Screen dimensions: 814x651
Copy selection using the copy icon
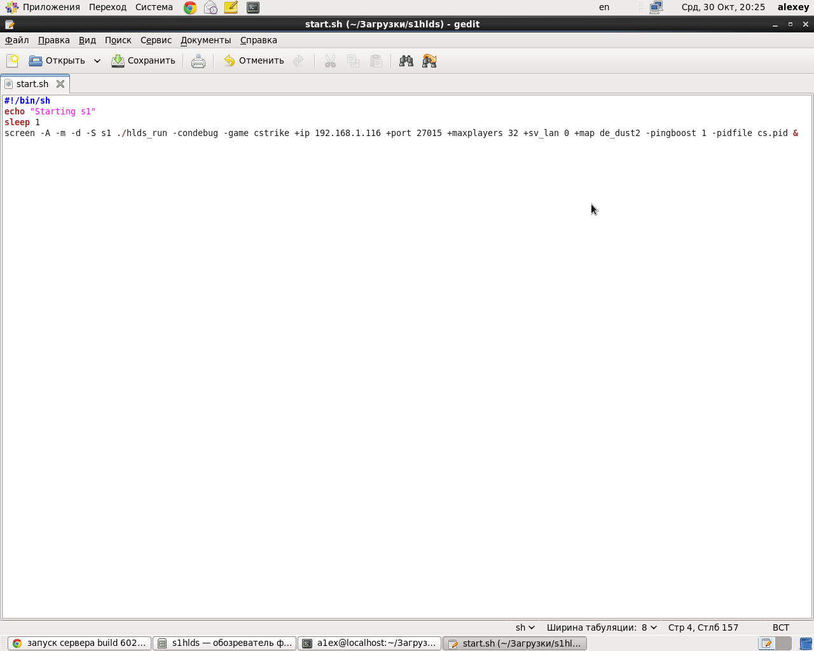353,61
